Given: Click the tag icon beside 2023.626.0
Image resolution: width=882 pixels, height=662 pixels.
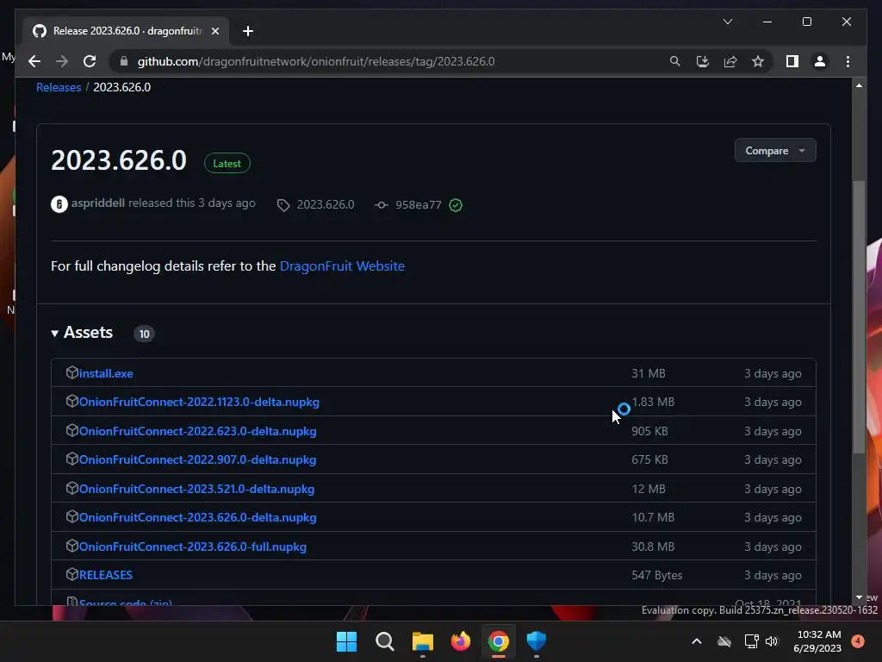Looking at the screenshot, I should (x=283, y=205).
